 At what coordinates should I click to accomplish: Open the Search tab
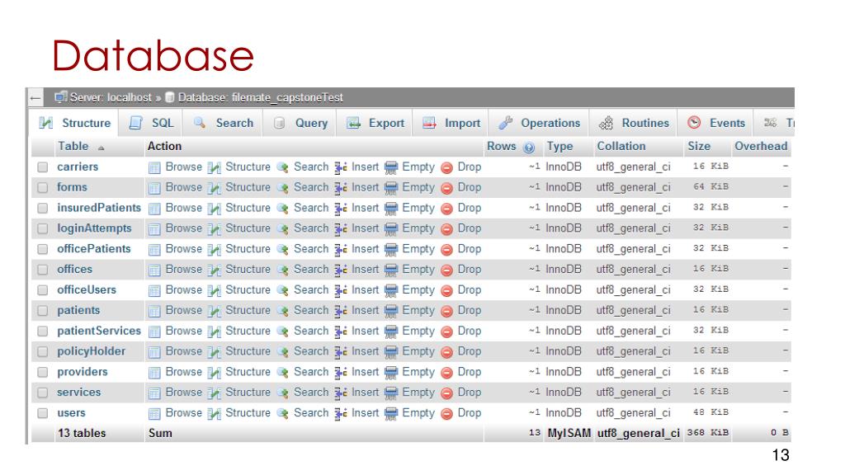[224, 123]
